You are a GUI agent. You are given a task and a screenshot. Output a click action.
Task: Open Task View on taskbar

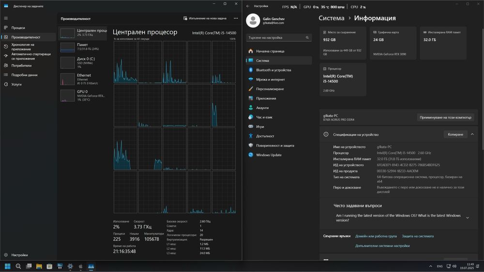point(29,266)
